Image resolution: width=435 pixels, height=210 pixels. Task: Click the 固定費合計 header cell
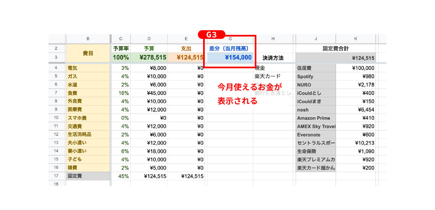(x=336, y=48)
